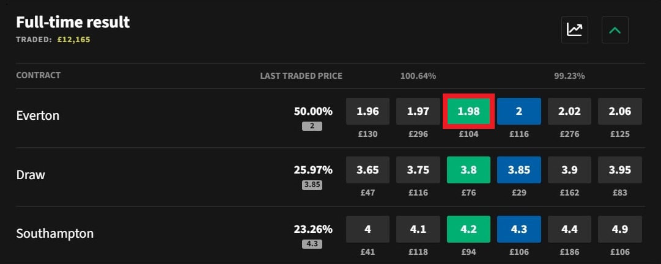Click Everton last traded price badge 2
Screen dimensions: 661x264
coord(312,126)
